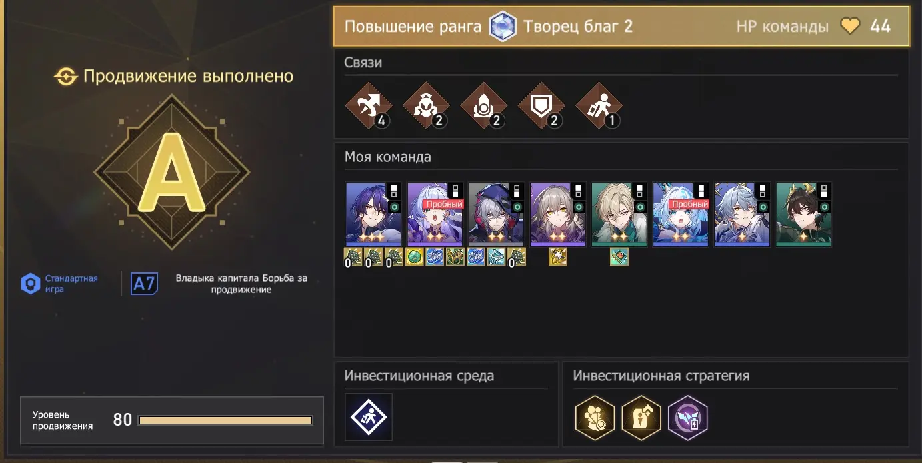This screenshot has height=463, width=922.
Task: Select the purple investment strategy hexagon icon
Action: (x=687, y=417)
